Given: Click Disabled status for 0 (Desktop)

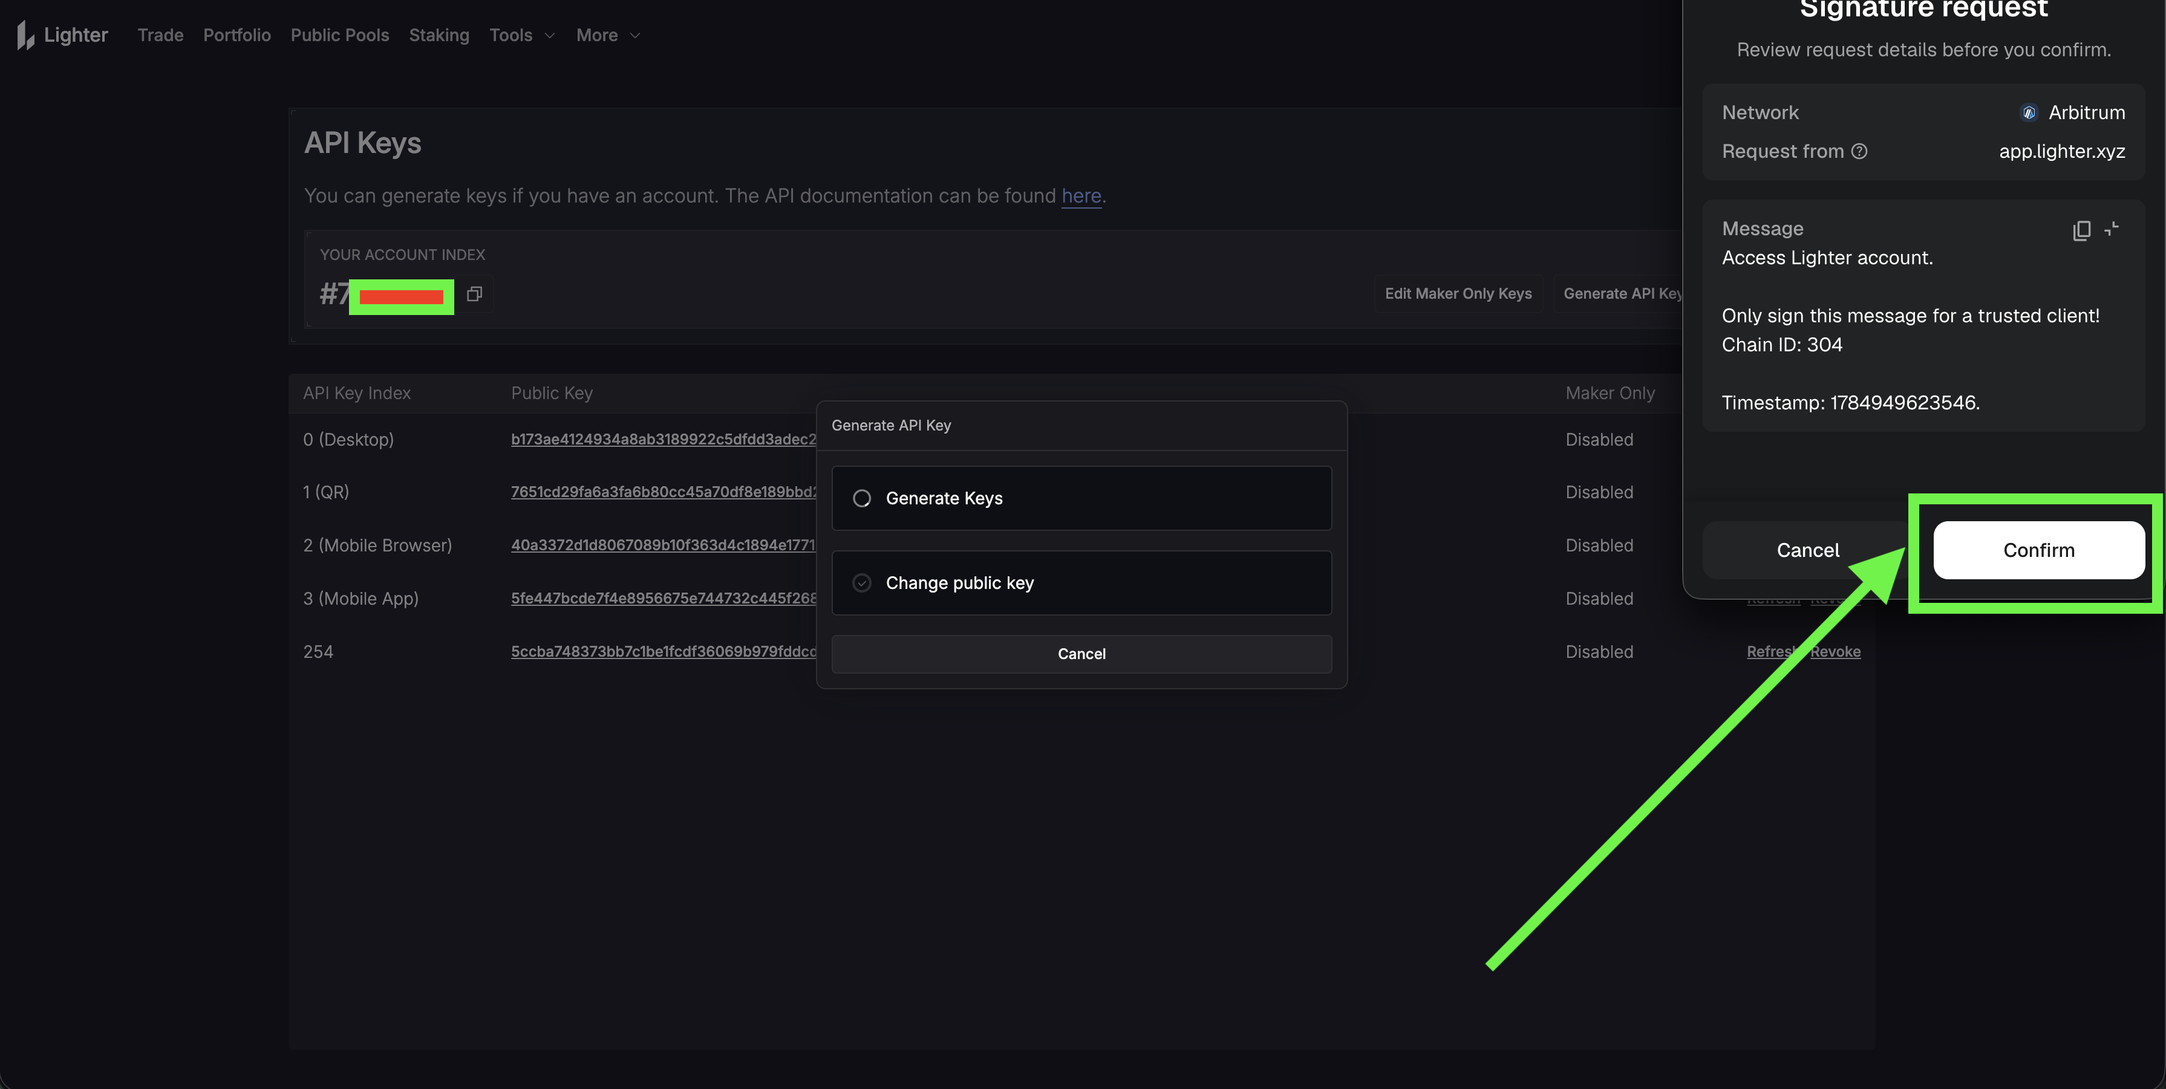Looking at the screenshot, I should coord(1599,440).
